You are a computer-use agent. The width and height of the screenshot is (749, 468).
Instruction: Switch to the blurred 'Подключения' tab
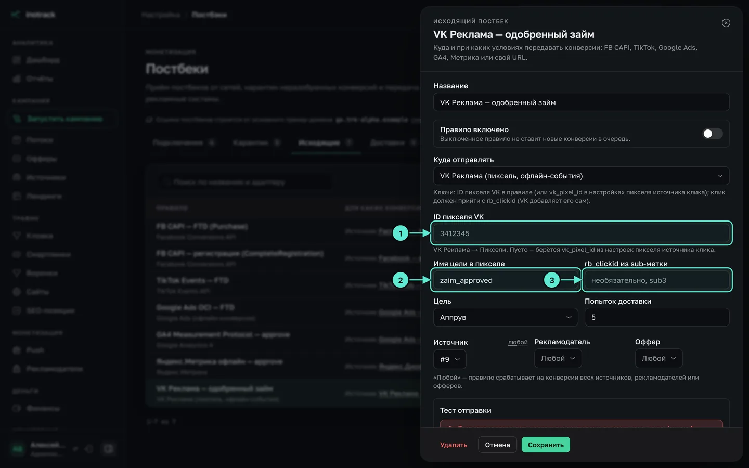(184, 142)
